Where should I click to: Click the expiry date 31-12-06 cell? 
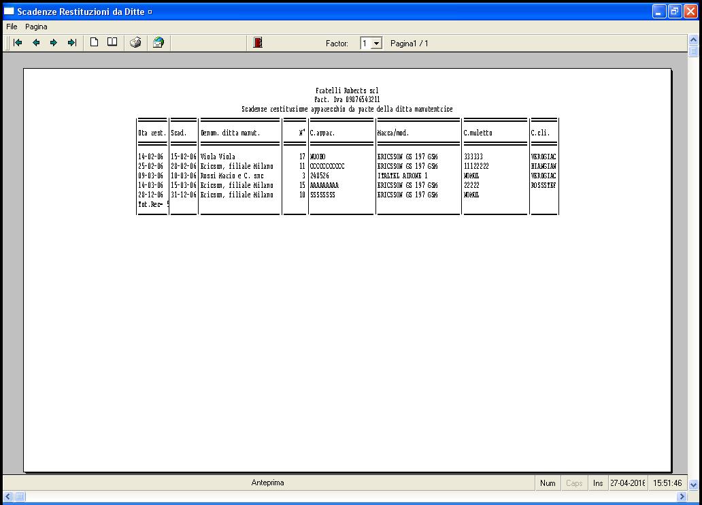coord(184,195)
